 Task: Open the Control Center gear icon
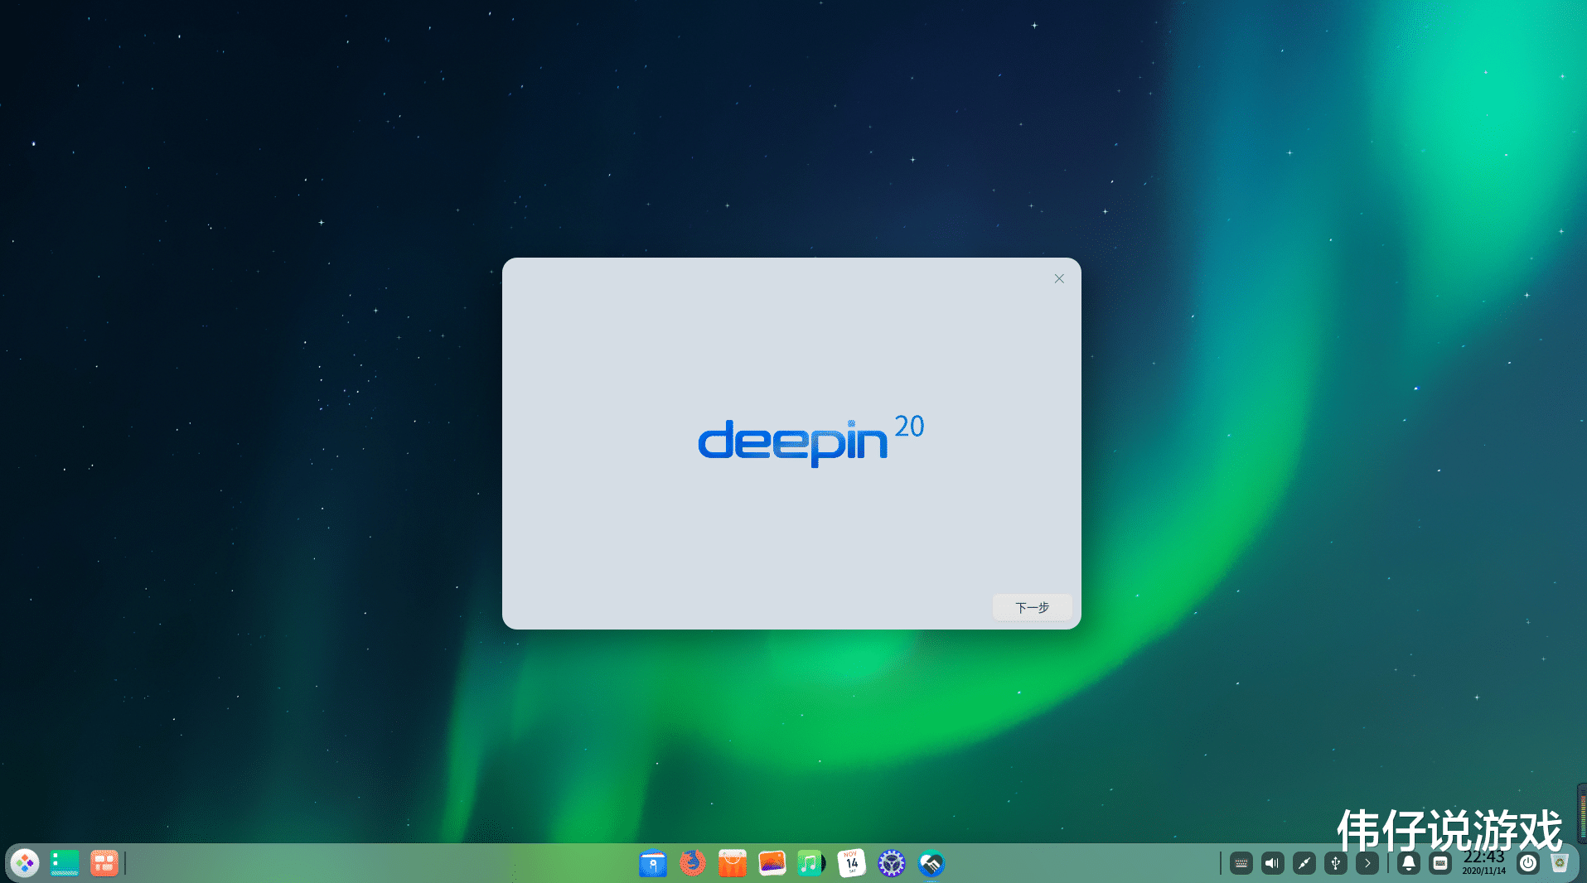pyautogui.click(x=892, y=863)
